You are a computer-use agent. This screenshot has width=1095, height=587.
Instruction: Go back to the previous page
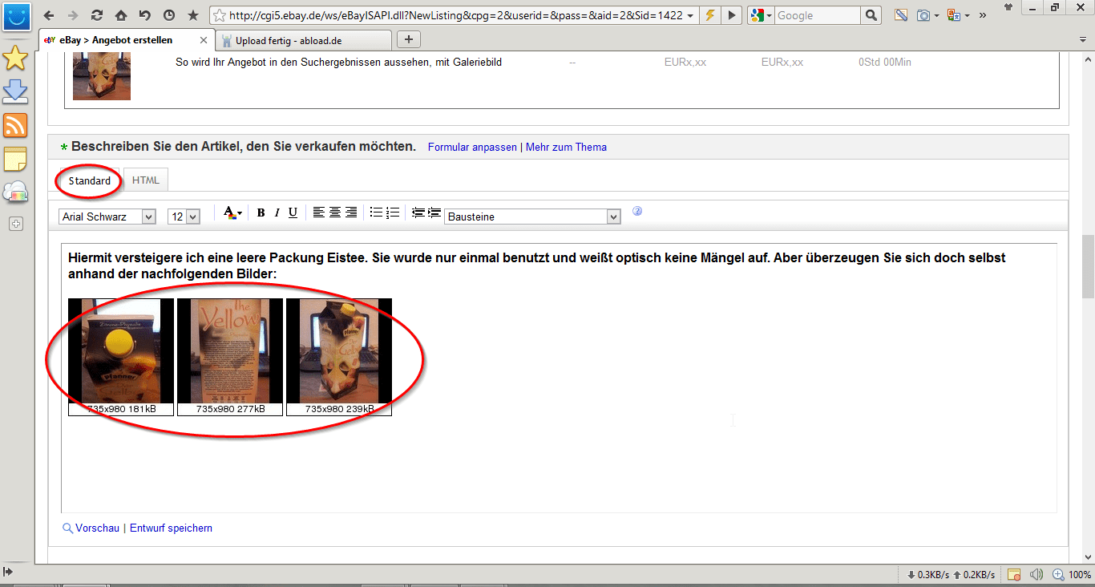pos(49,15)
